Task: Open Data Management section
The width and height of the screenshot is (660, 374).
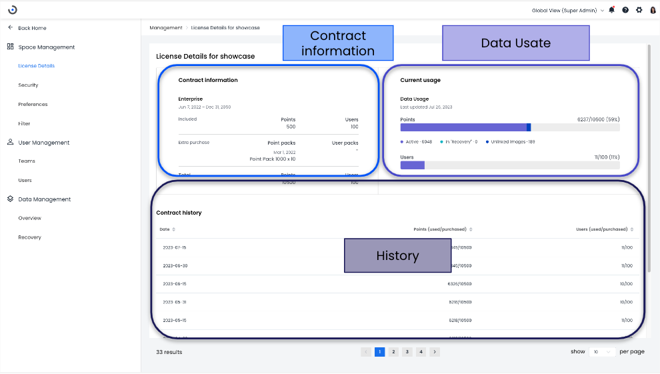Action: 44,199
